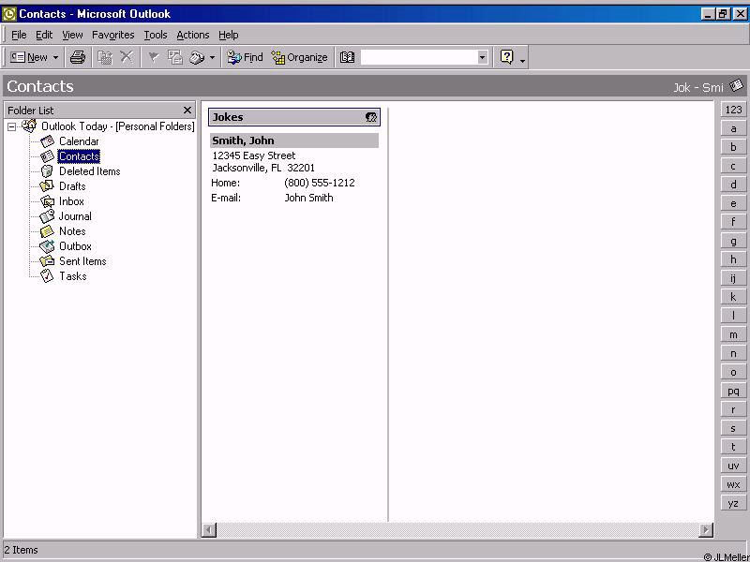Jump to the letter s index tab
The height and width of the screenshot is (562, 750).
pos(733,428)
